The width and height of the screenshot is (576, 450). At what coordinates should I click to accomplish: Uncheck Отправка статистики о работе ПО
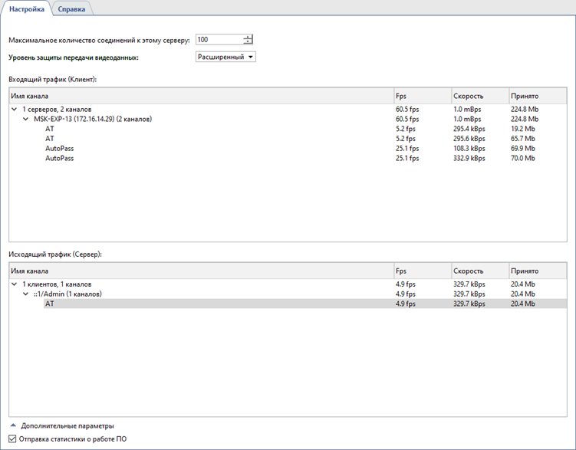[13, 439]
